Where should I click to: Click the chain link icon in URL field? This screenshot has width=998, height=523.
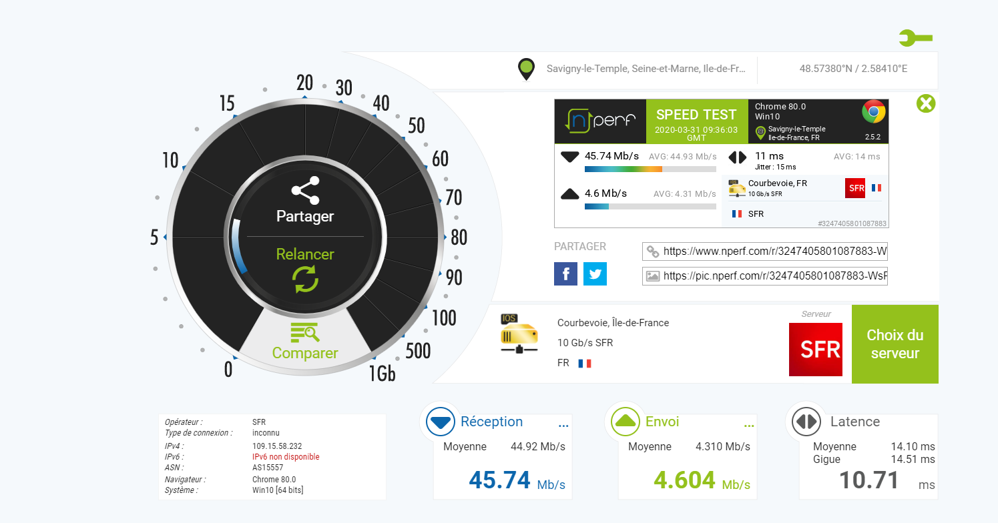click(653, 253)
